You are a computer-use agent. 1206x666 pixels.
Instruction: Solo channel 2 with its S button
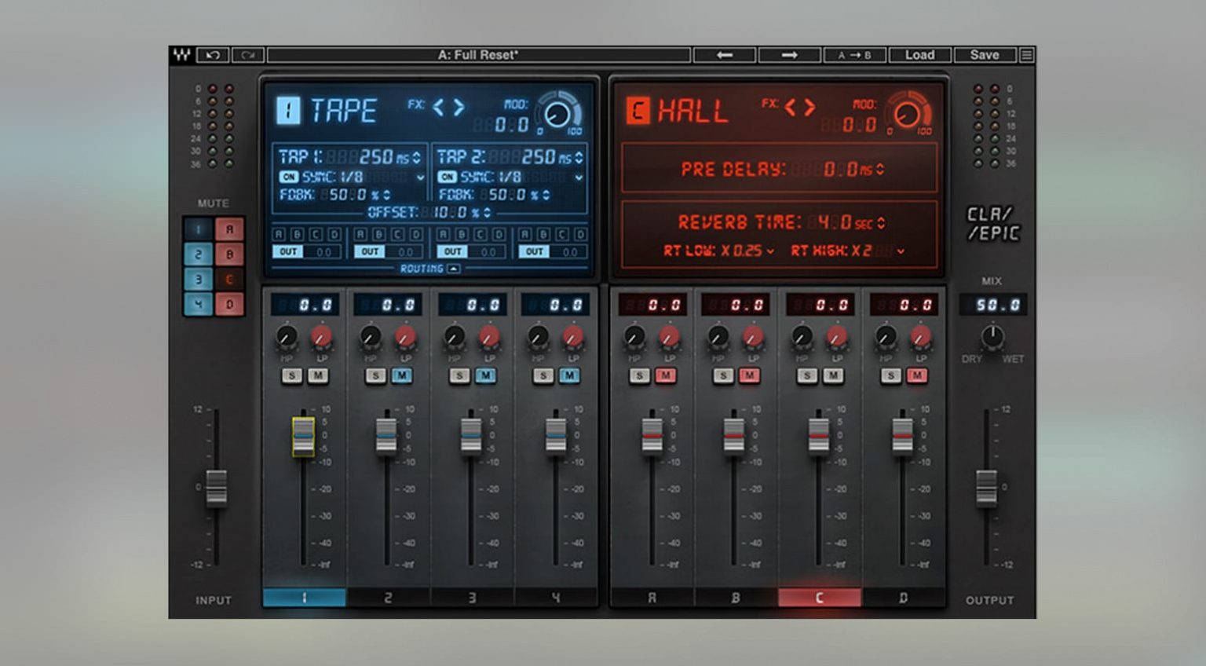pyautogui.click(x=375, y=375)
